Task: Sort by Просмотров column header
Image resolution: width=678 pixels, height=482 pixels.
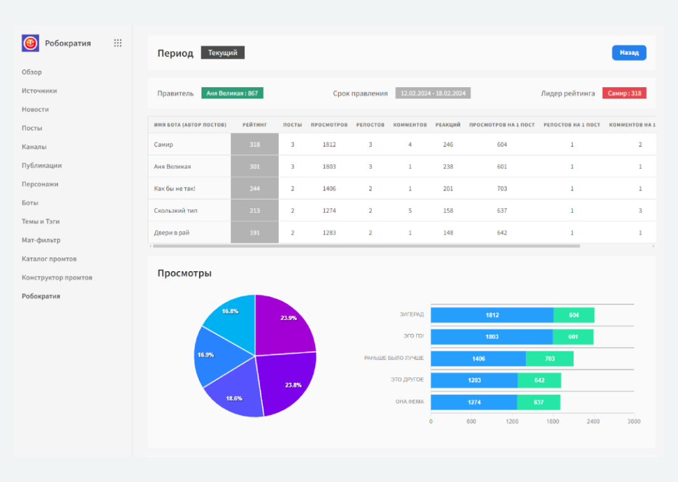Action: [329, 125]
